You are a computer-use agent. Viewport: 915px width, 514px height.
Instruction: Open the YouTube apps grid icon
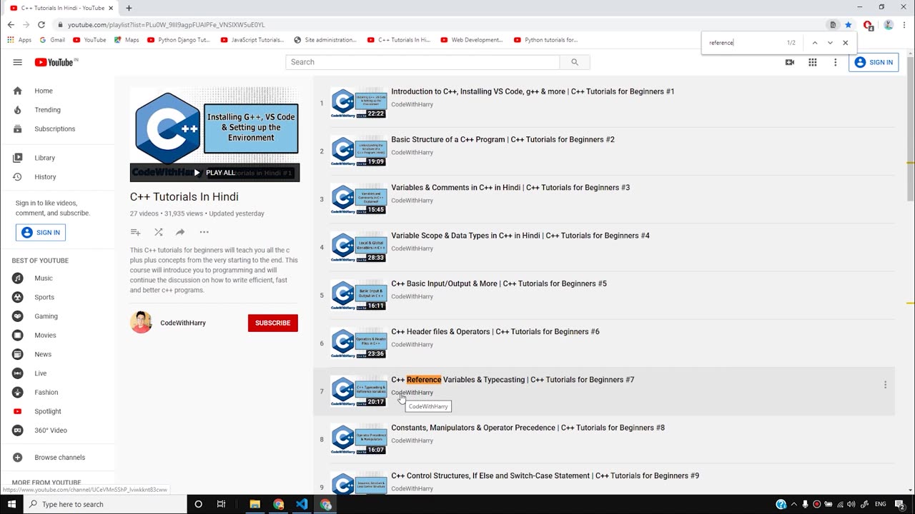(813, 62)
